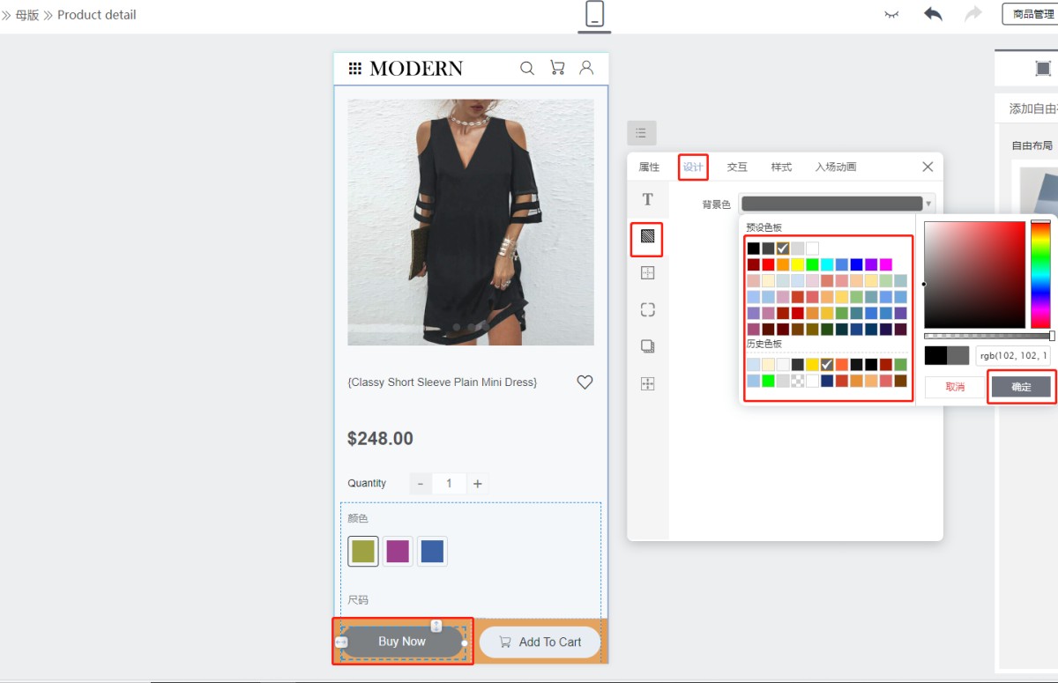Viewport: 1058px width, 683px height.
Task: Open the background fill settings icon
Action: coord(647,237)
